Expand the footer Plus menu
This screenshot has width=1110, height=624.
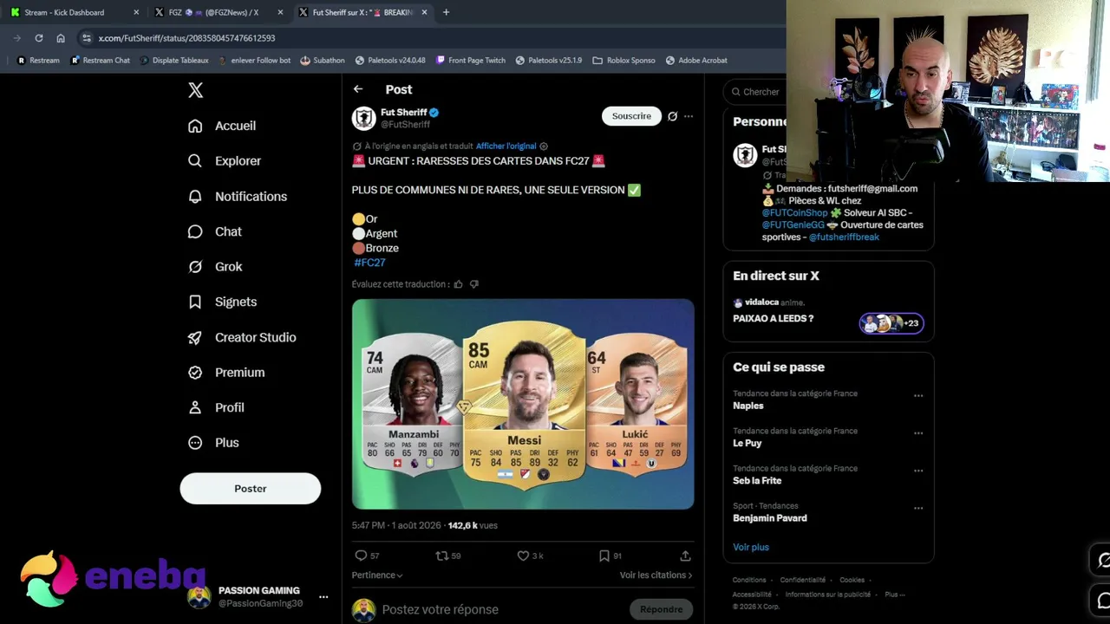[894, 595]
